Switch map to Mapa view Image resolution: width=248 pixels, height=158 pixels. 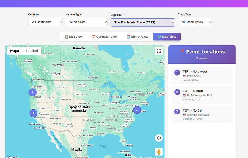(15, 51)
